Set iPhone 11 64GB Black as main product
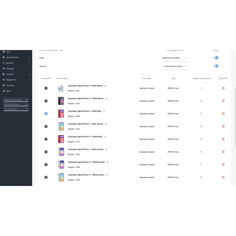236x236 pixels. 46,88
